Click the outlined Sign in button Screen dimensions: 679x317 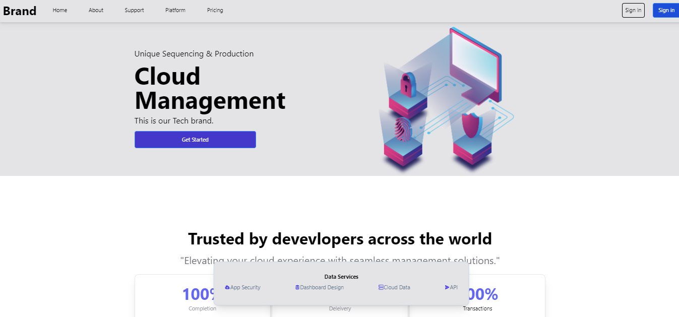tap(633, 10)
